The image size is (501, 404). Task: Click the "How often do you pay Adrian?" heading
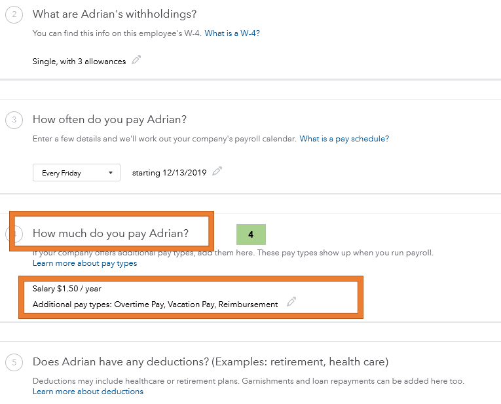click(109, 120)
